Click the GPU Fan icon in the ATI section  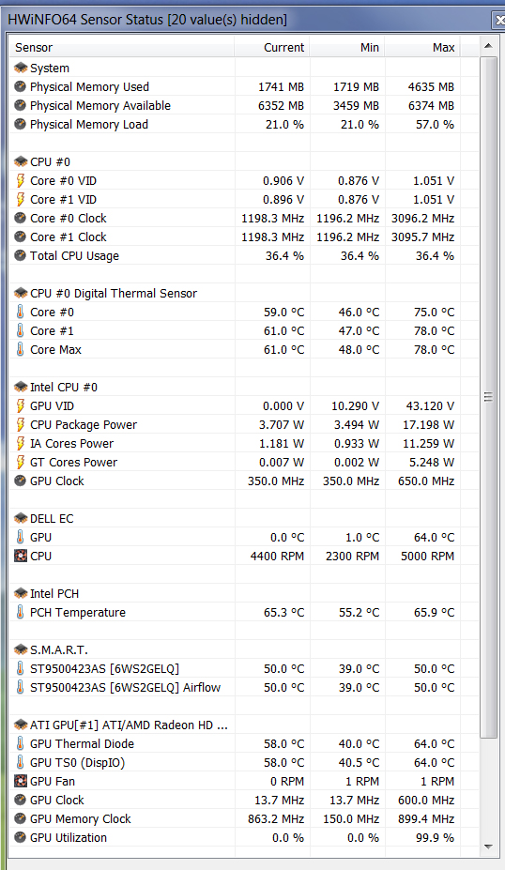(x=21, y=781)
